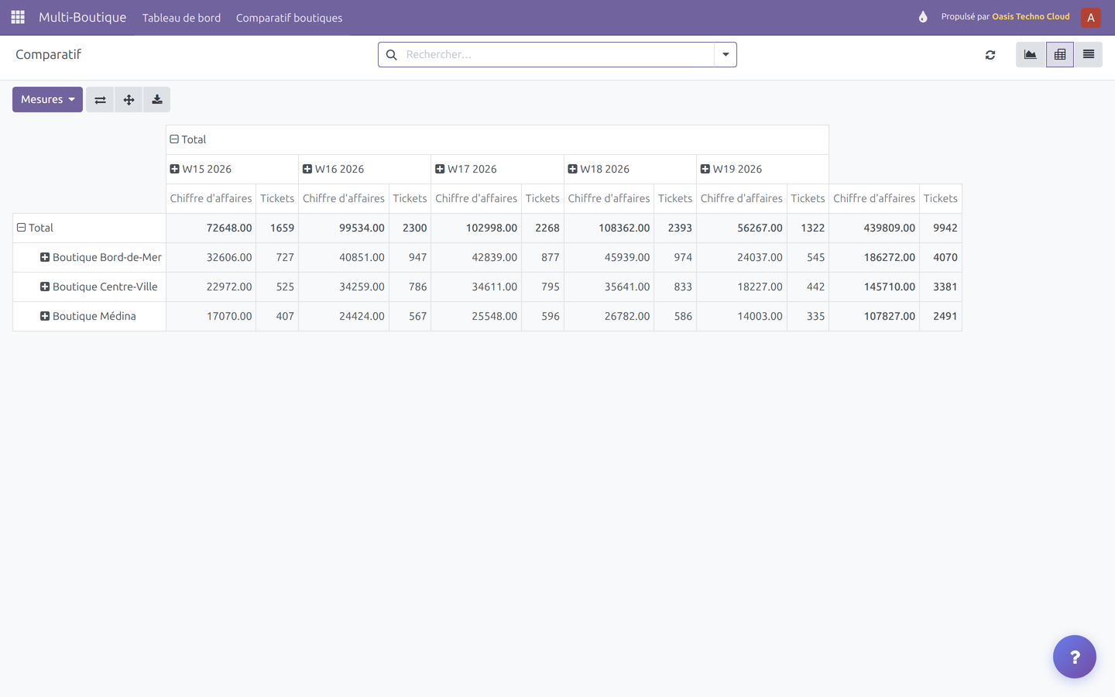Click cell 32606.00 for Bord-de-Mer
Screen dimensions: 1115x697
pos(211,257)
